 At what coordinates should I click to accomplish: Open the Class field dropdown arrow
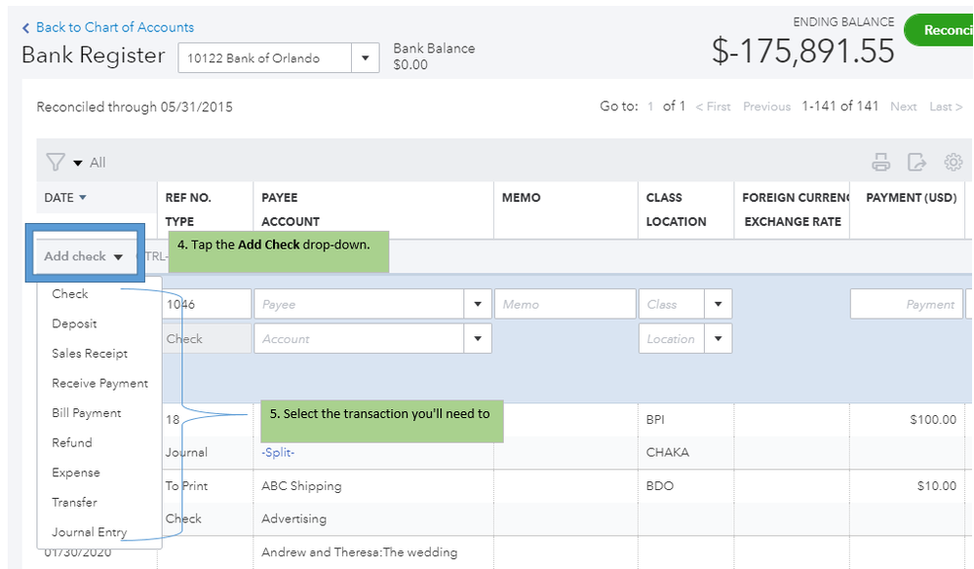coord(719,304)
